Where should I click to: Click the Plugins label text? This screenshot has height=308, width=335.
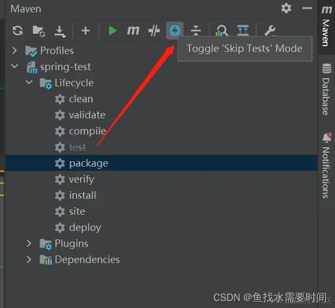pyautogui.click(x=71, y=243)
